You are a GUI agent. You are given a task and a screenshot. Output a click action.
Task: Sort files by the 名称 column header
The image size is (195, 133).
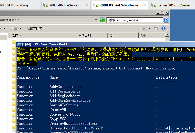15,36
